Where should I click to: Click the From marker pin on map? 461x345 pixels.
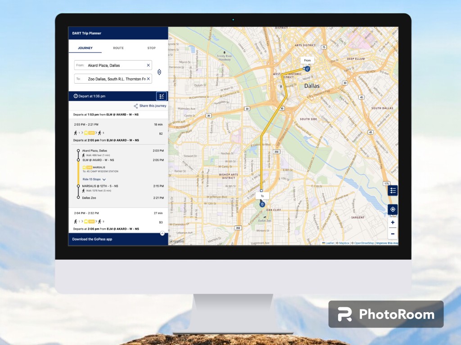point(307,69)
